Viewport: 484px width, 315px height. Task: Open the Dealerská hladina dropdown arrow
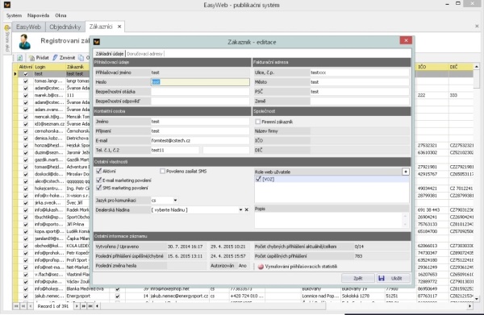click(240, 209)
